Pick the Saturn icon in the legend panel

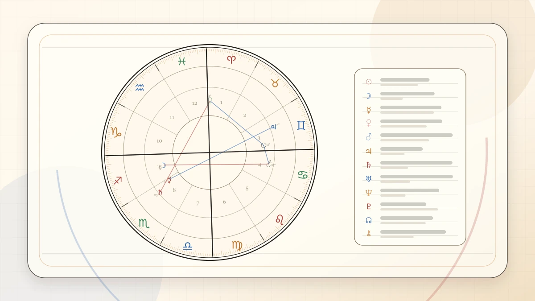pos(369,165)
